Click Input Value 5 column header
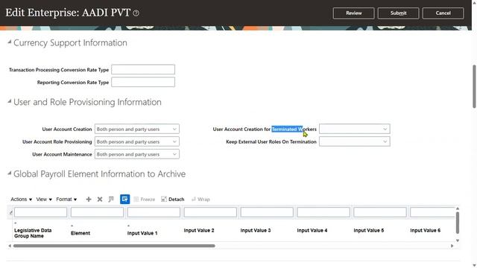The height and width of the screenshot is (268, 477). pyautogui.click(x=369, y=230)
